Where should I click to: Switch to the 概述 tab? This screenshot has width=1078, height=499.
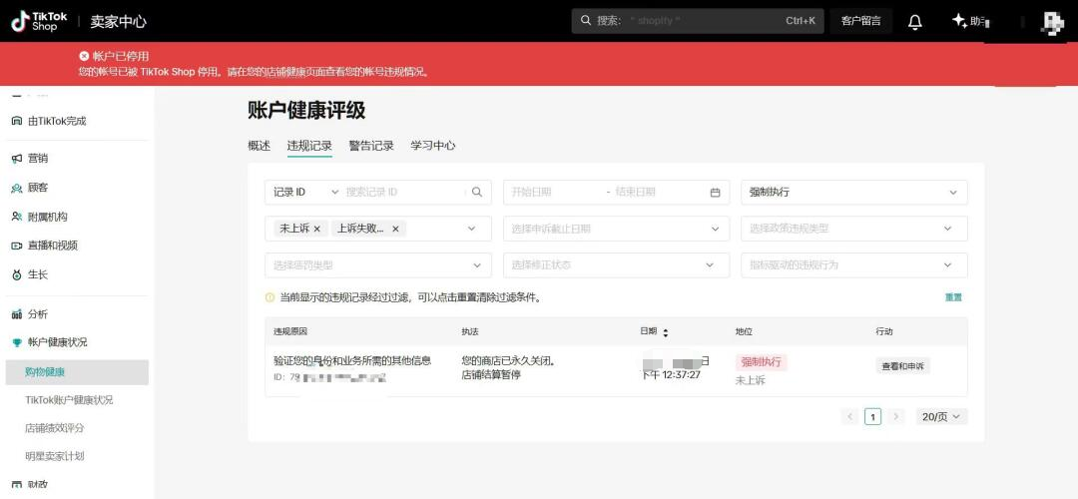pos(259,146)
